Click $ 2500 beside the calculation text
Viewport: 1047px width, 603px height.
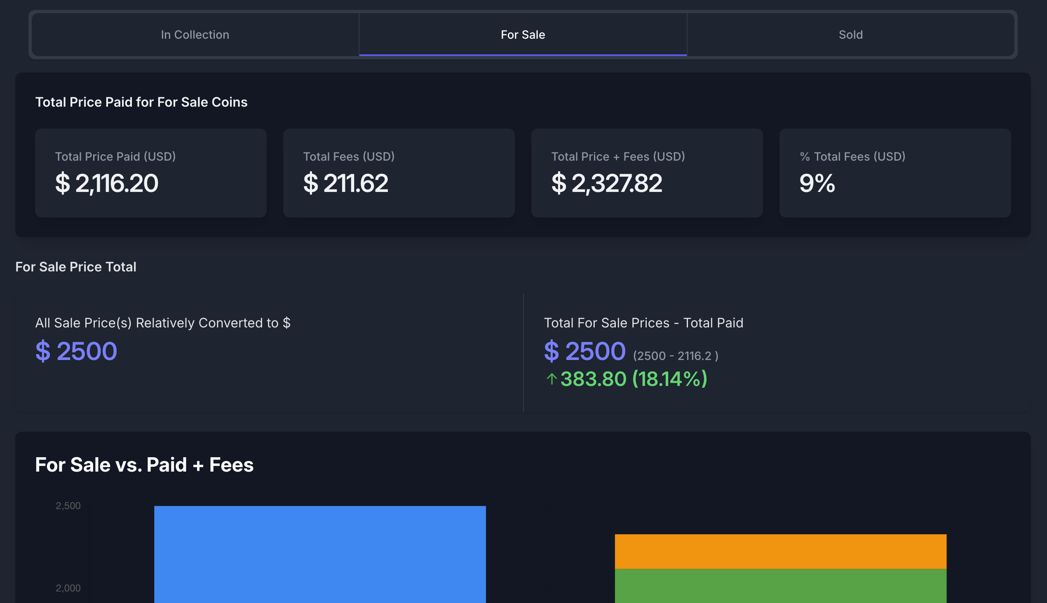[585, 351]
